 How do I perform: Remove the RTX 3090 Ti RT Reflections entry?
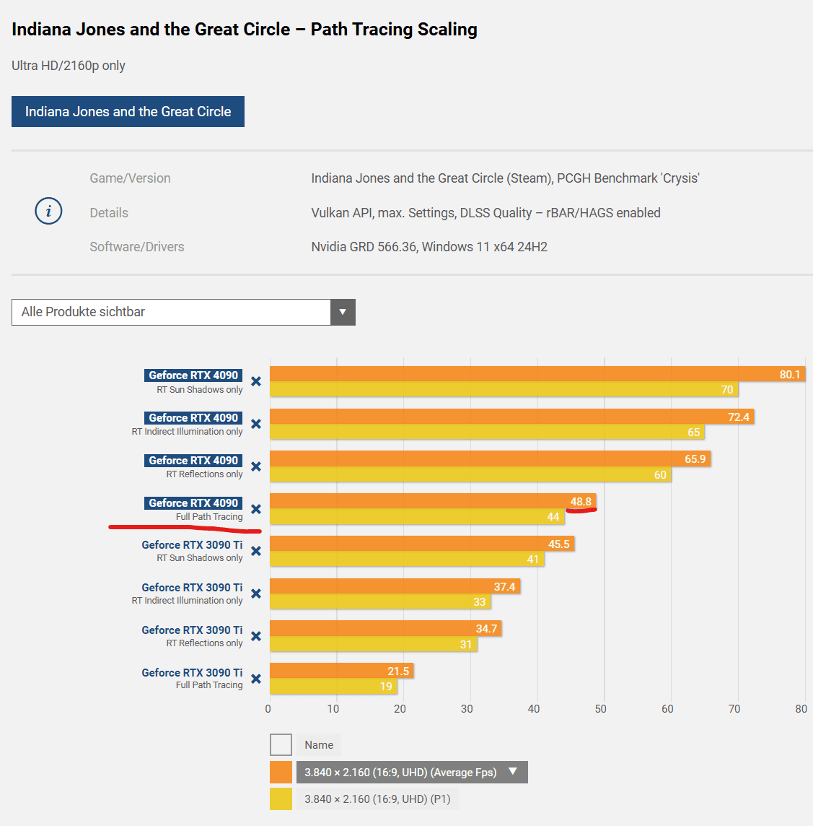[256, 636]
